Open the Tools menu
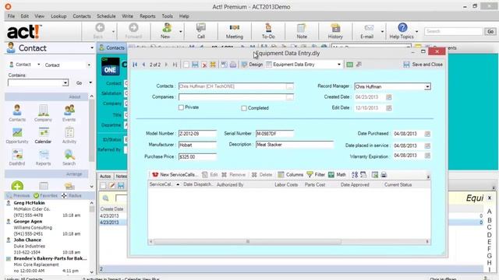Viewport: 499px width, 280px height. point(167,16)
